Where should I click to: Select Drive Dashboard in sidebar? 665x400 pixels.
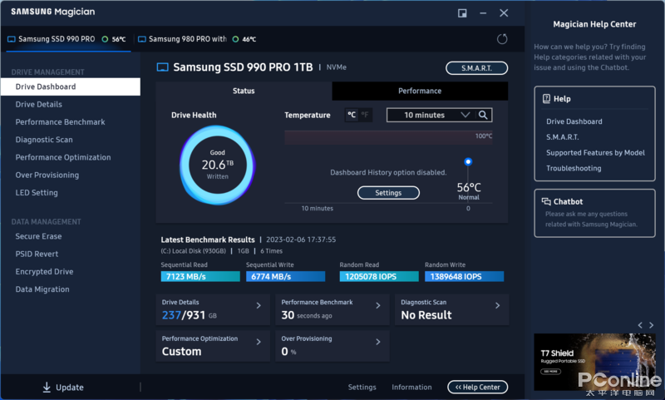pos(71,86)
